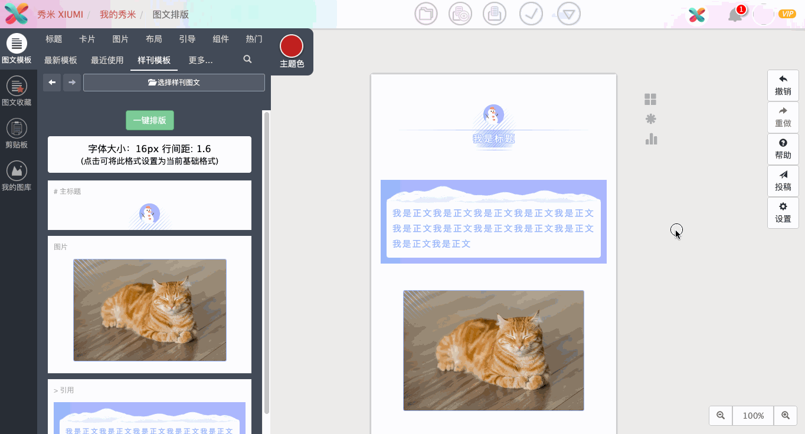805x434 pixels.
Task: Click the VIP badge
Action: [x=787, y=14]
